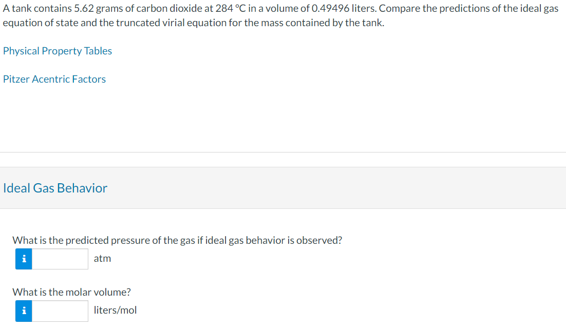The image size is (566, 329).
Task: Click the Ideal Gas Behavior section header
Action: [x=55, y=188]
